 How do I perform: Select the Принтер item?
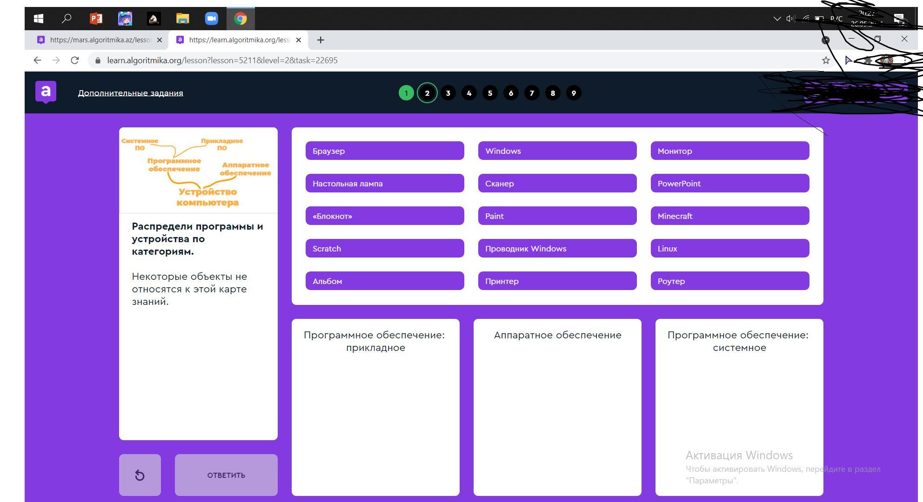[x=557, y=281]
